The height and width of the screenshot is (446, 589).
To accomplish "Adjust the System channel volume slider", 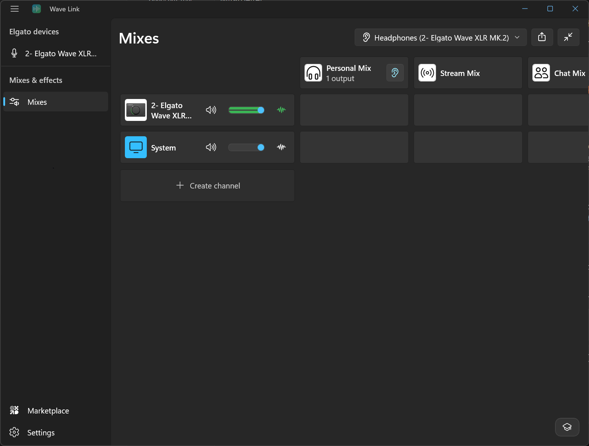I will coord(246,147).
